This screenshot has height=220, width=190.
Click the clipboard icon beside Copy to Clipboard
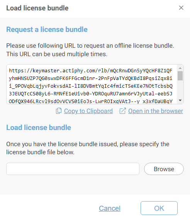point(59,111)
